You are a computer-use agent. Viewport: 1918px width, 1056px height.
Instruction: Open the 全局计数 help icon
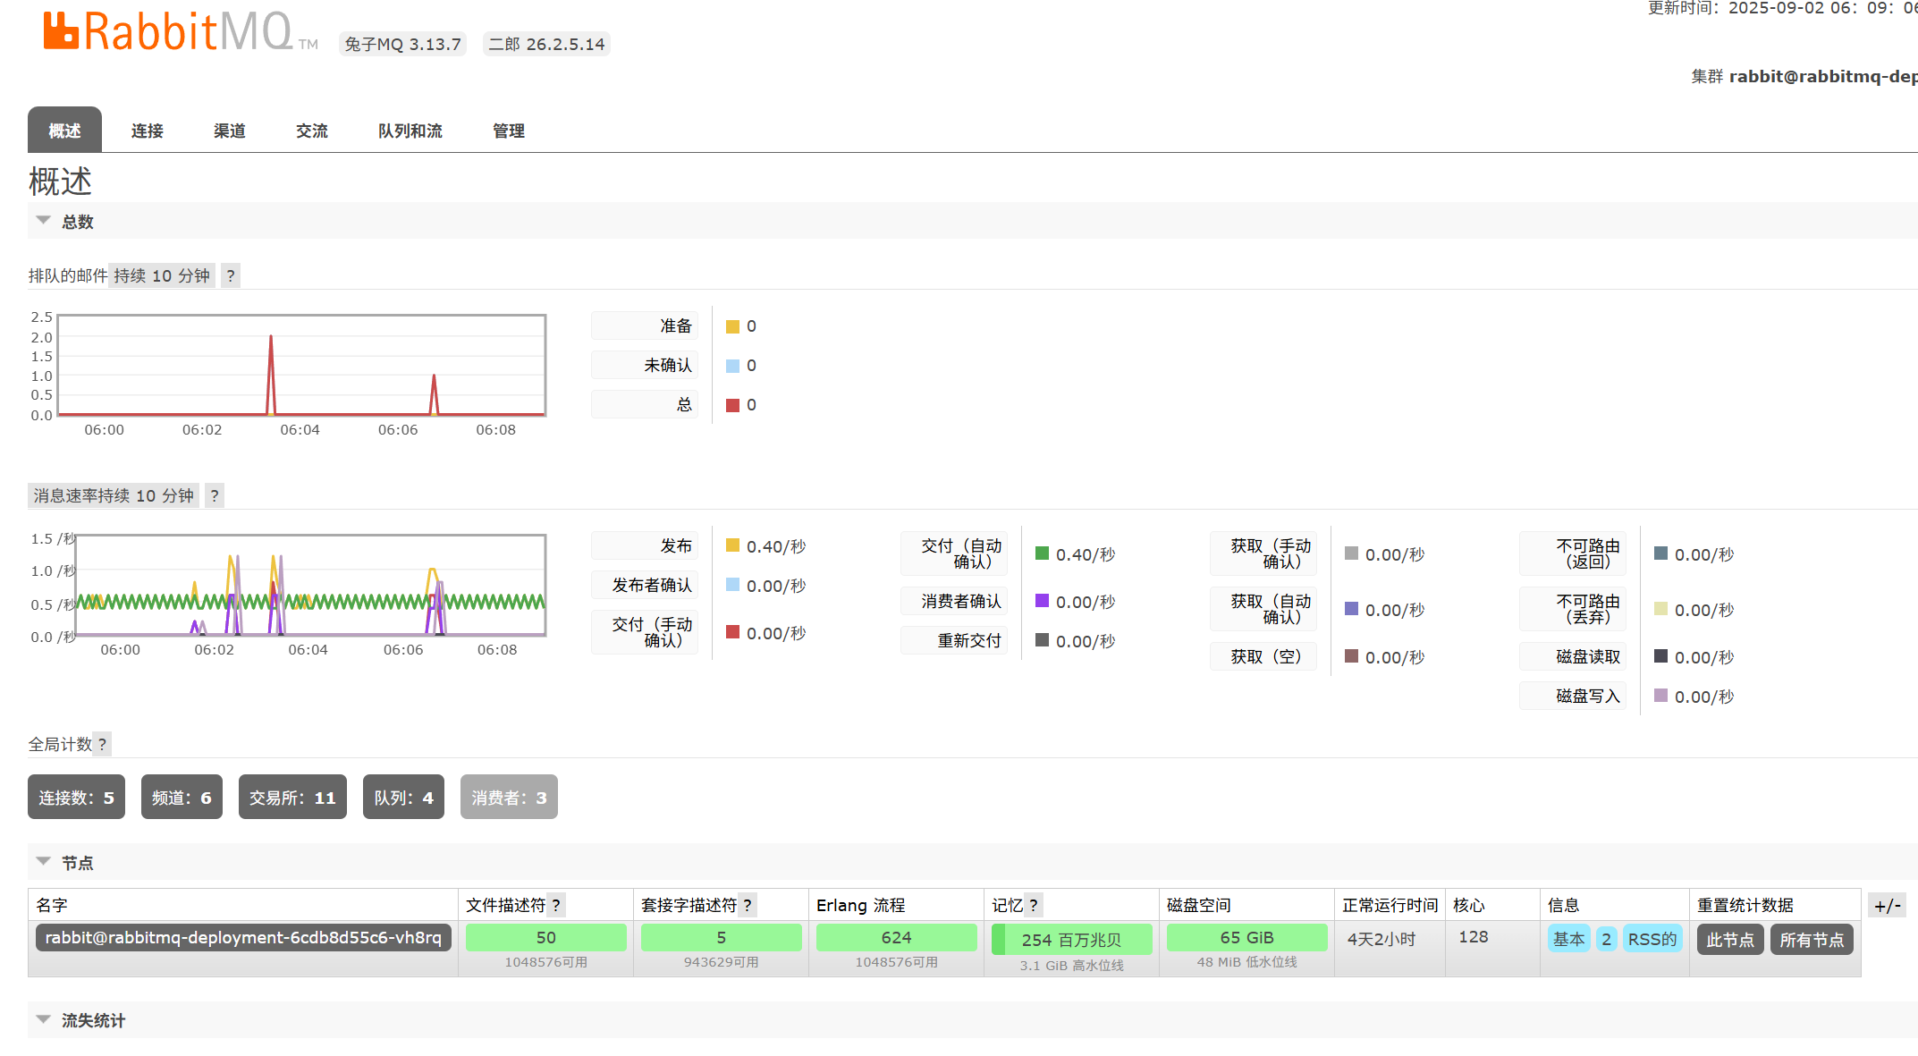click(102, 743)
